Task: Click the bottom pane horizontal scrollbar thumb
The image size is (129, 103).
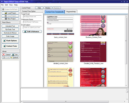Action: click(66, 102)
